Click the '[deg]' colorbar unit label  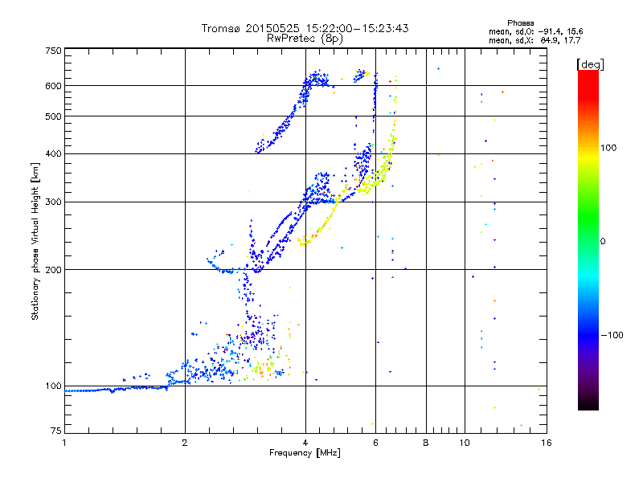[x=590, y=64]
